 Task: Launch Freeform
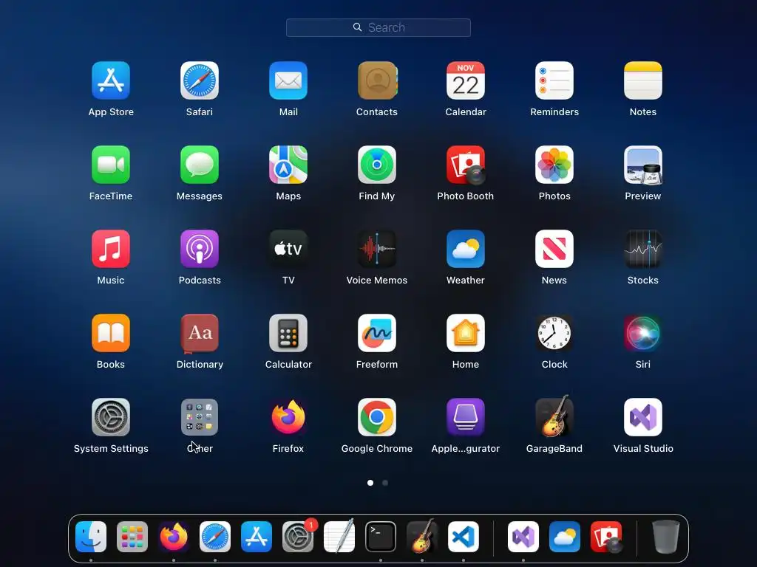point(377,333)
